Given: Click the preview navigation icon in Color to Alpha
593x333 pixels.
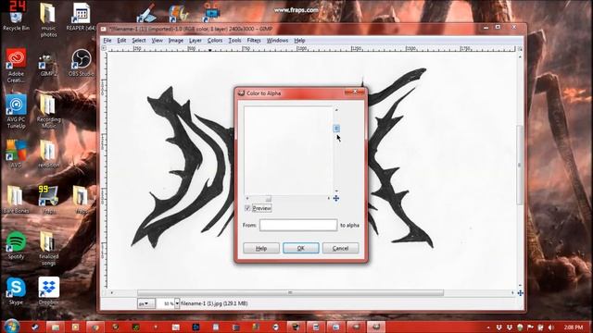Looking at the screenshot, I should click(x=335, y=198).
